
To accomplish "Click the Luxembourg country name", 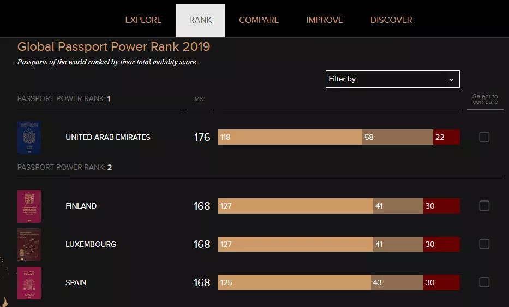I will click(91, 244).
